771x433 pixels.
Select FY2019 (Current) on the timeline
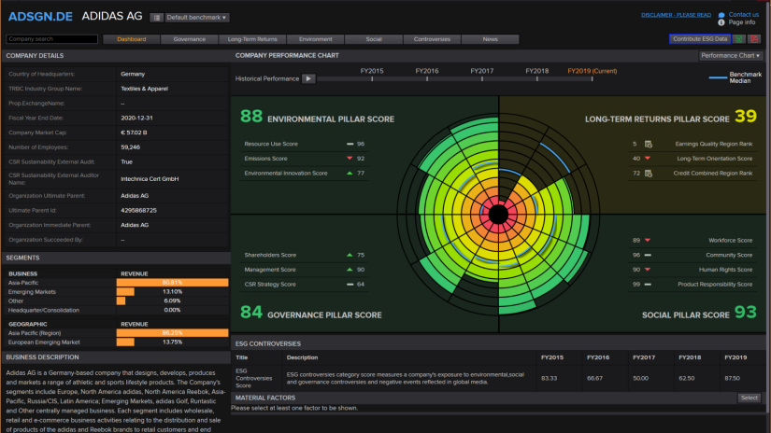[592, 71]
